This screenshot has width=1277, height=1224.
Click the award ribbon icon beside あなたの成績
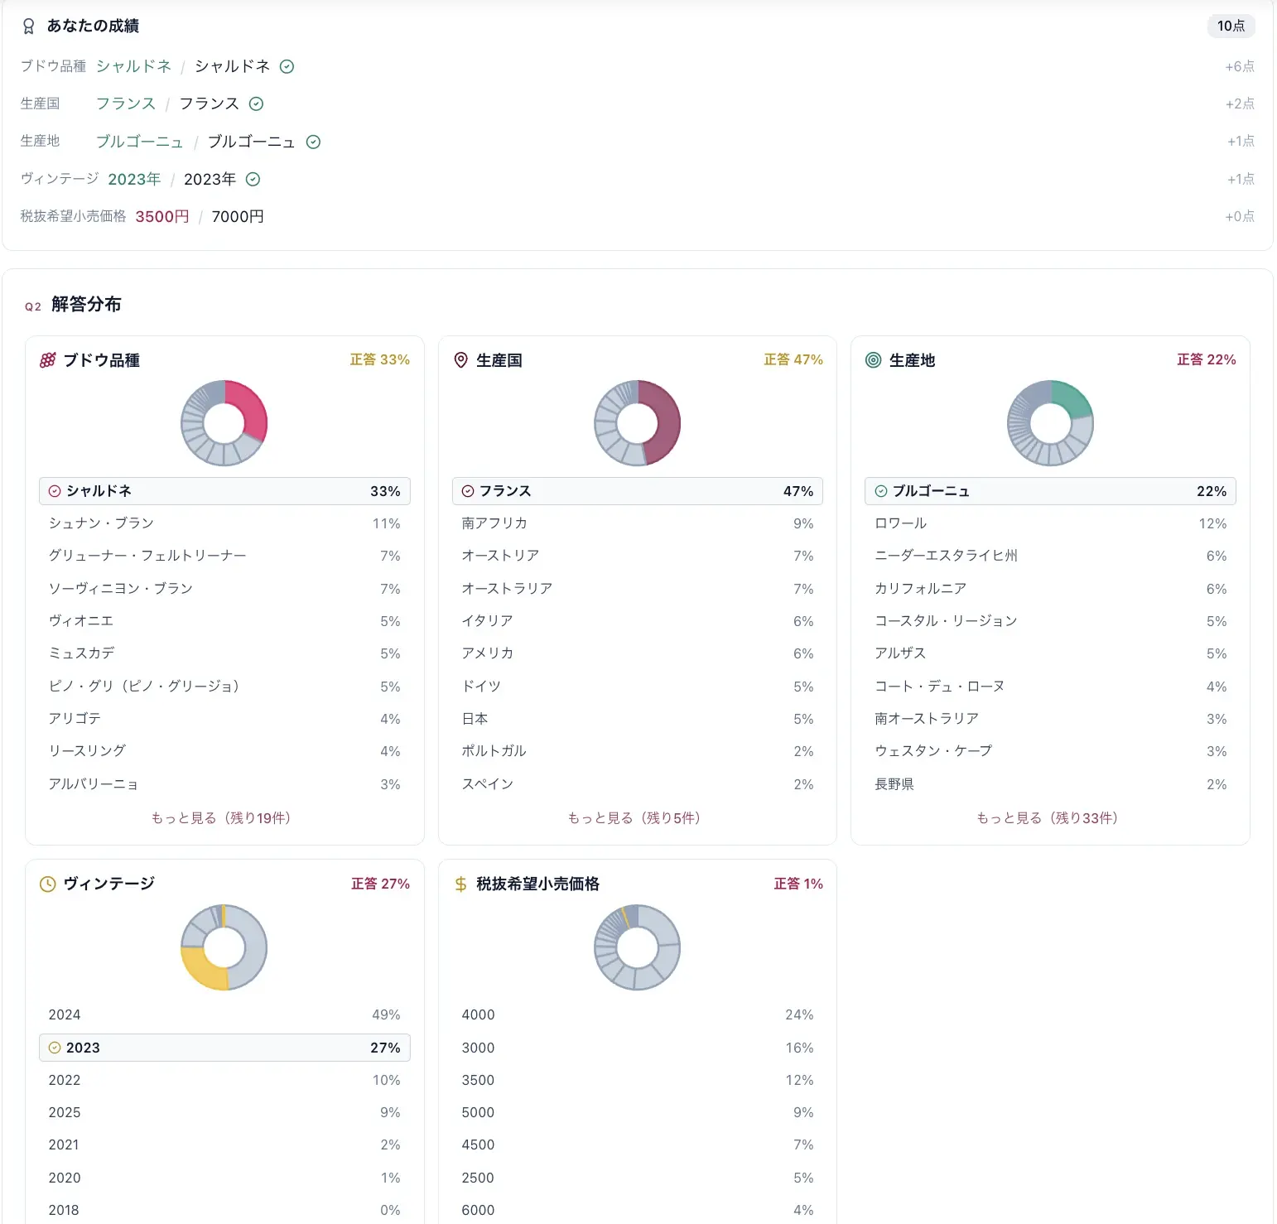coord(28,27)
